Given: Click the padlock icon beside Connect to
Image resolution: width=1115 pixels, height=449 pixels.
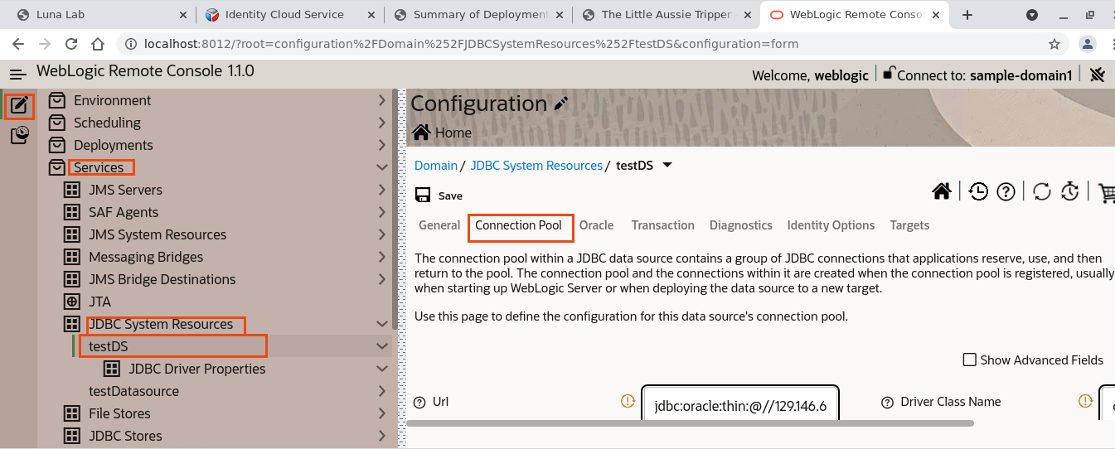Looking at the screenshot, I should pos(889,73).
